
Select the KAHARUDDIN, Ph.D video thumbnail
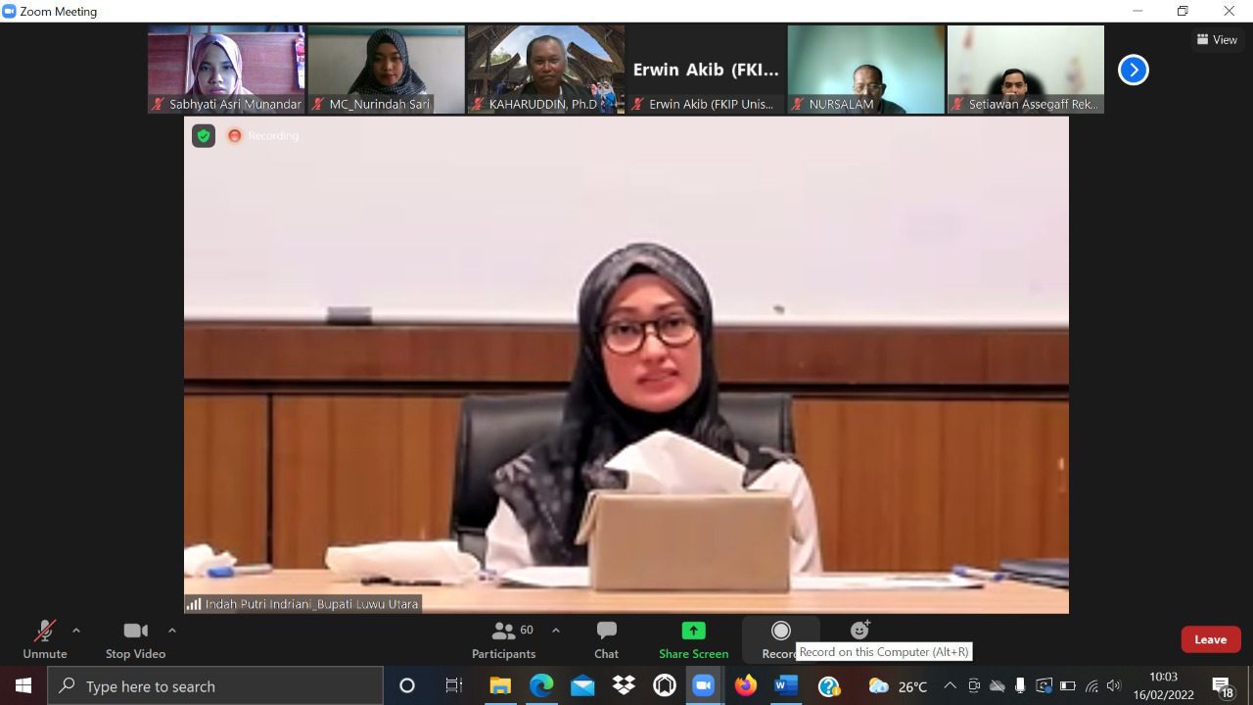tap(545, 69)
